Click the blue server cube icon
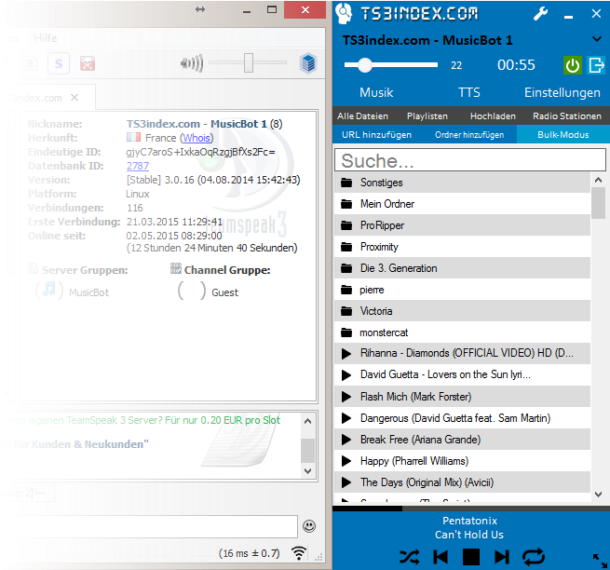610x570 pixels. [x=308, y=63]
